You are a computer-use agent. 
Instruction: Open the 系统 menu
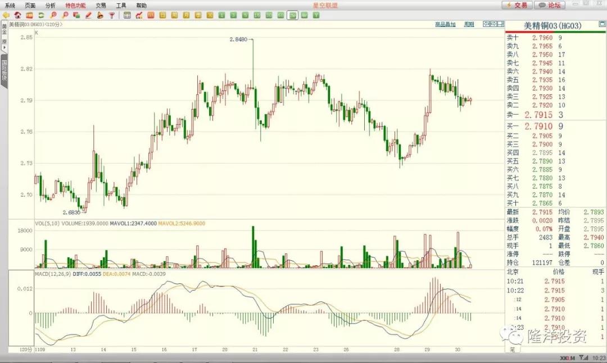tap(10, 6)
